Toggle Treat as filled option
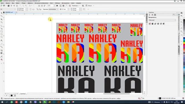This screenshot has width=185, height=104. click(x=84, y=9)
